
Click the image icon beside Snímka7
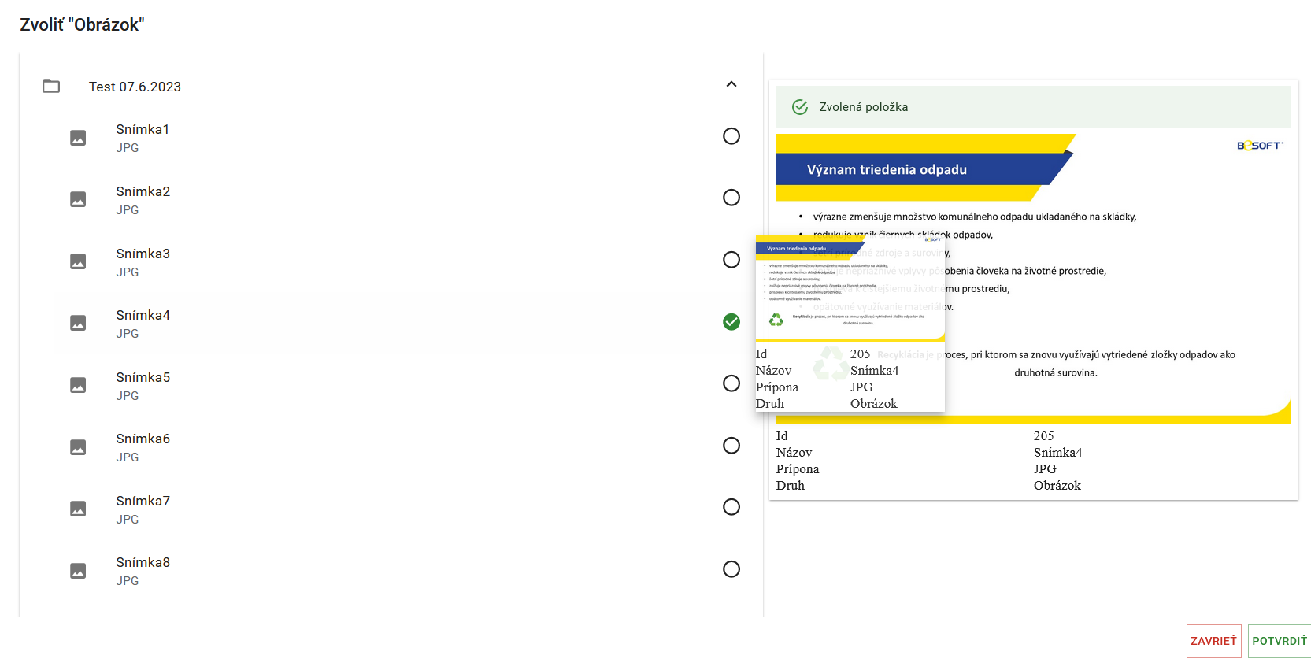(78, 509)
